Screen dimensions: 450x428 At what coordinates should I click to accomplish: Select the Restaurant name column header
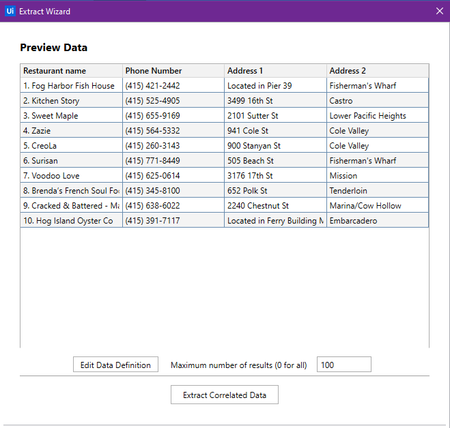(72, 71)
